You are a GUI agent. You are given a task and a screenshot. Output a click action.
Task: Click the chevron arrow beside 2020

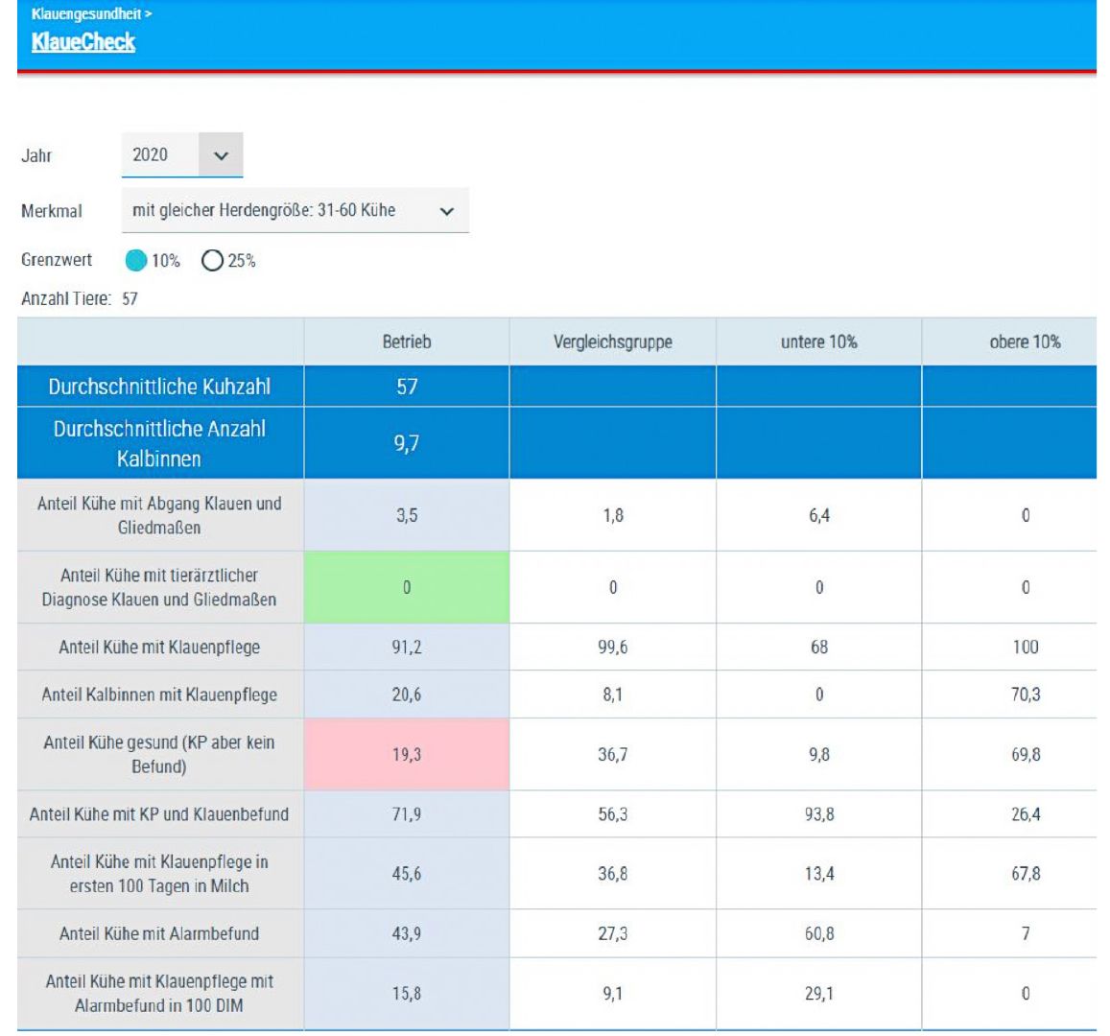(x=221, y=155)
